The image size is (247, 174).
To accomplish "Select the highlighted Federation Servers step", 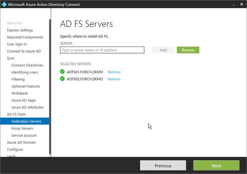I will (25, 121).
